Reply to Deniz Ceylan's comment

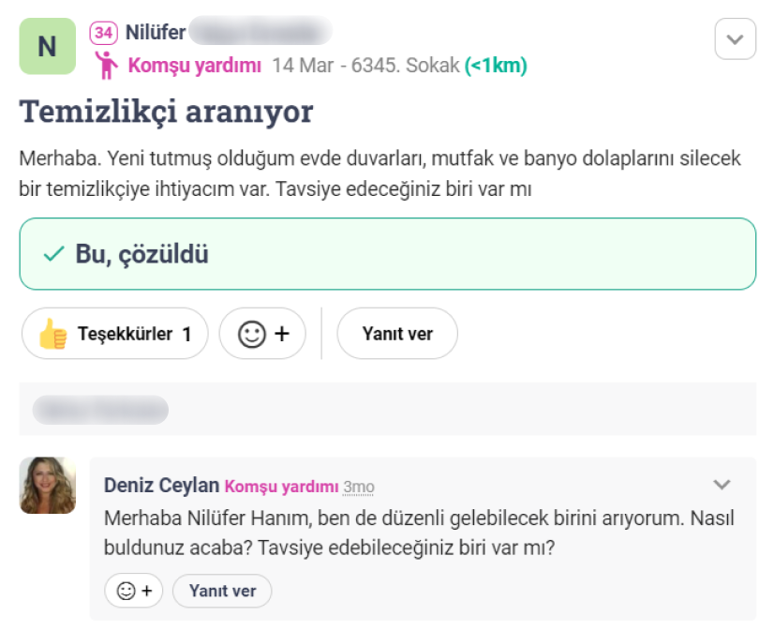222,591
